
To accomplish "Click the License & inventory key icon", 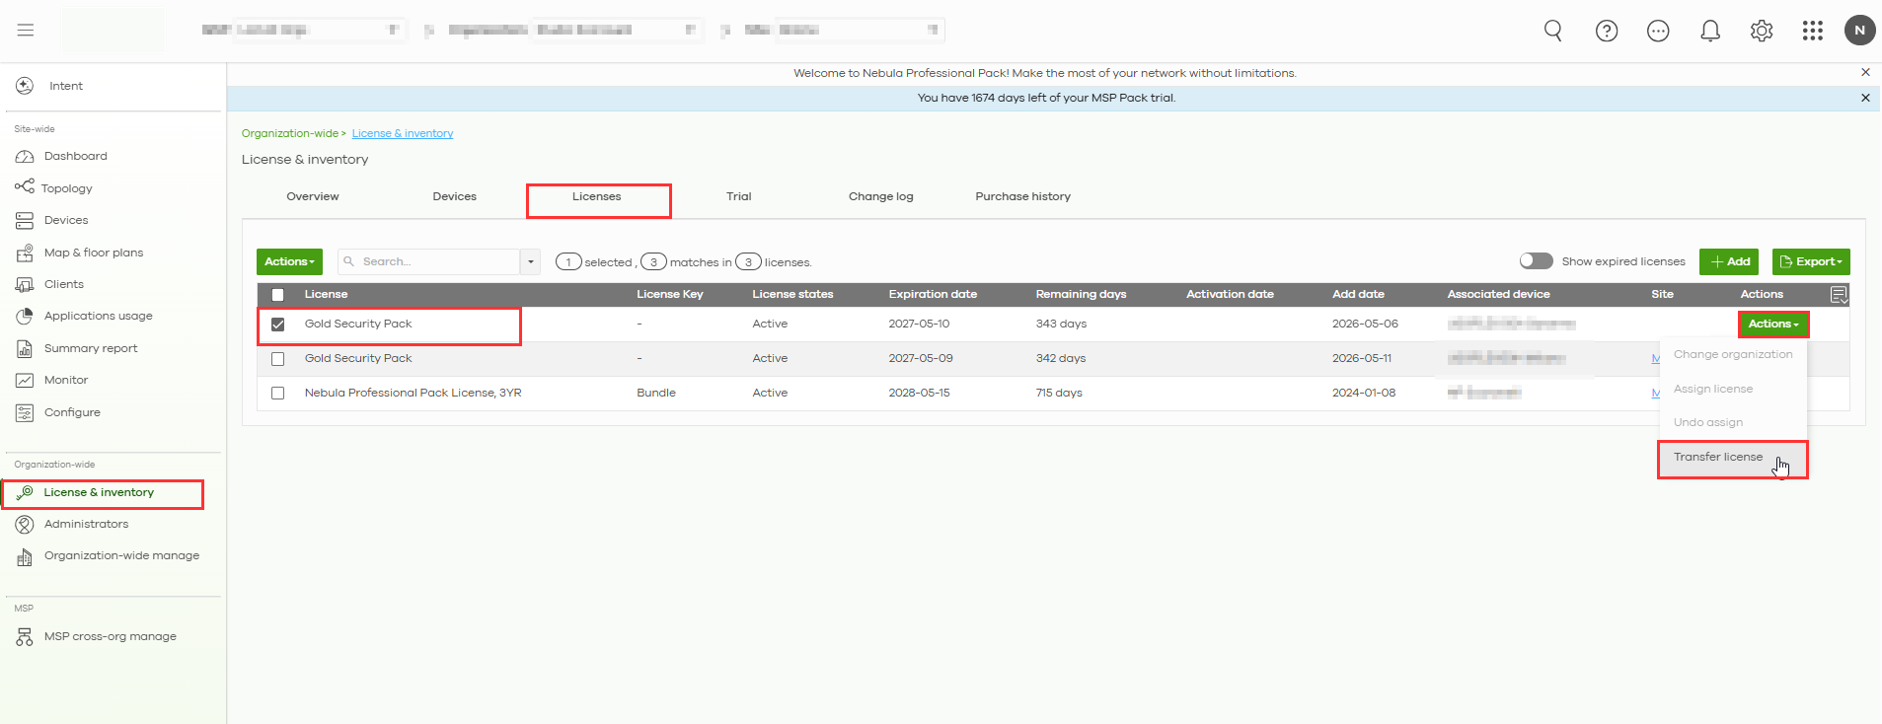I will pos(25,492).
